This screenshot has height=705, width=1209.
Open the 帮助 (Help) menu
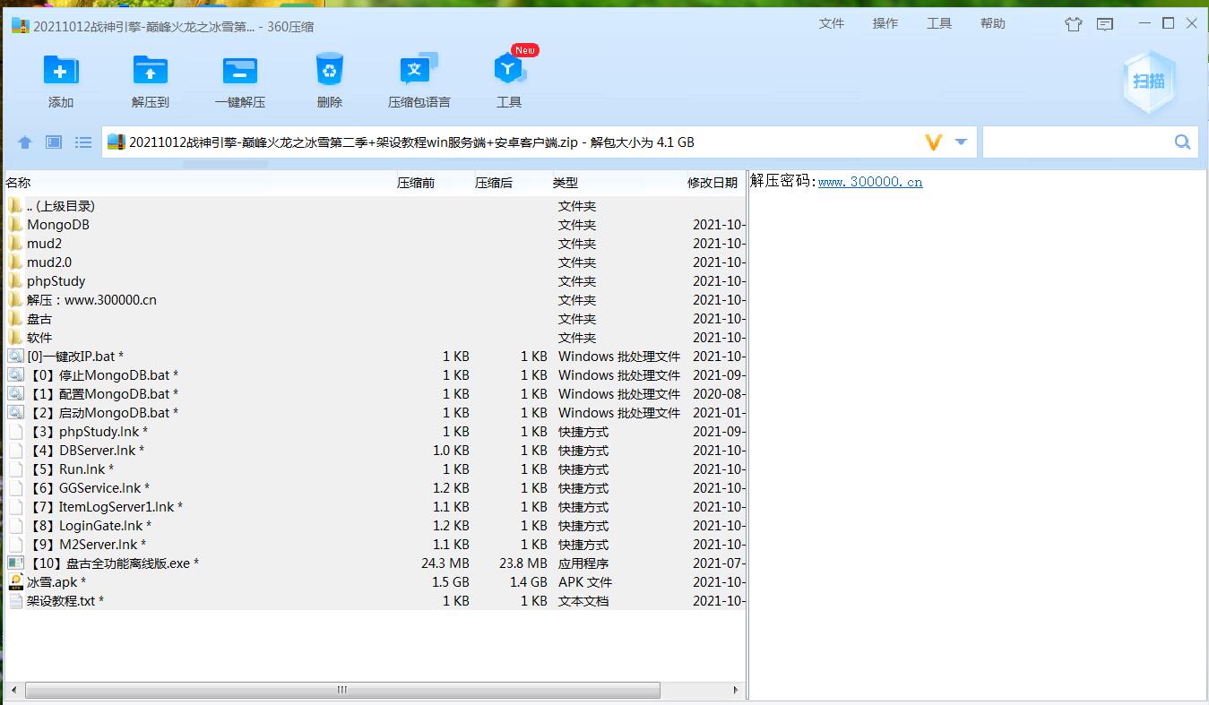[992, 24]
